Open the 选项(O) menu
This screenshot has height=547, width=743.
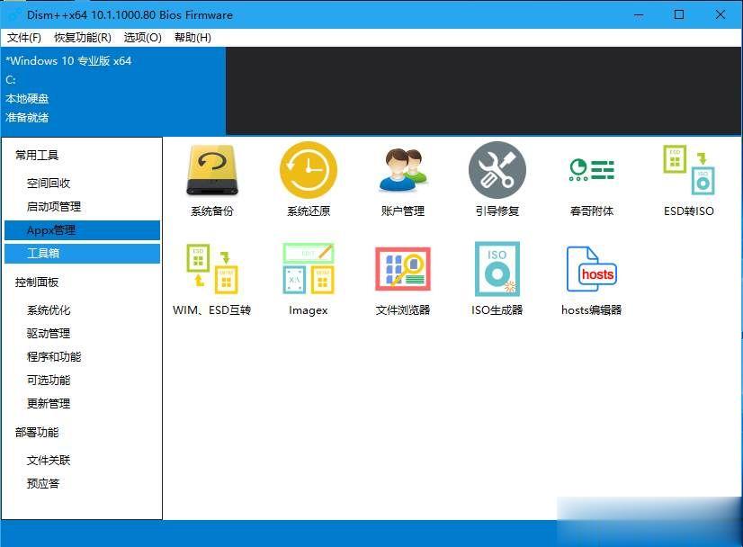(x=141, y=38)
